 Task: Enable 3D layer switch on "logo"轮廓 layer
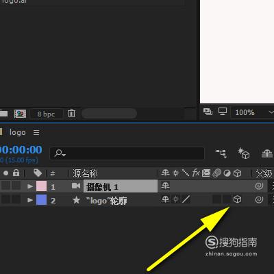(238, 199)
